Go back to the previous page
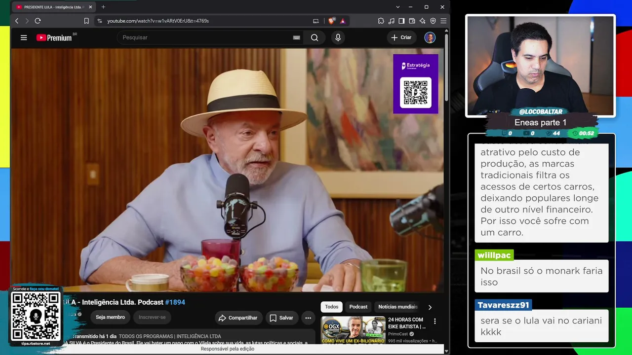 point(17,21)
